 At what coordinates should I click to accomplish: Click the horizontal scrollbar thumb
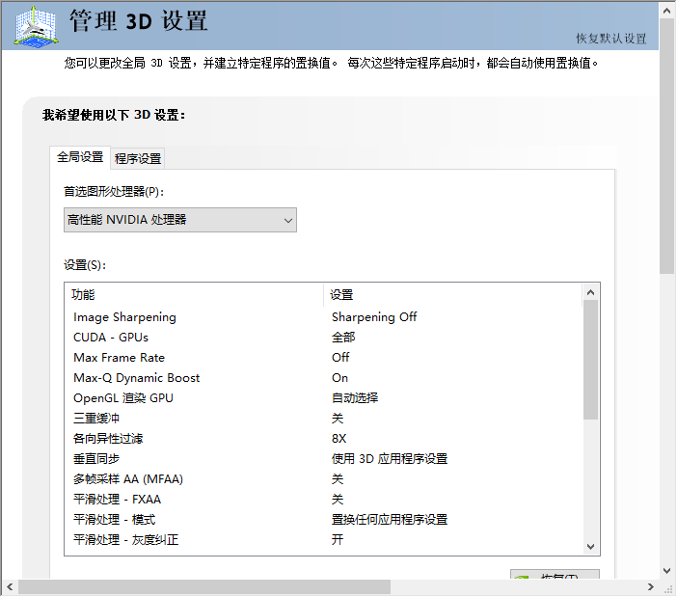(x=204, y=587)
